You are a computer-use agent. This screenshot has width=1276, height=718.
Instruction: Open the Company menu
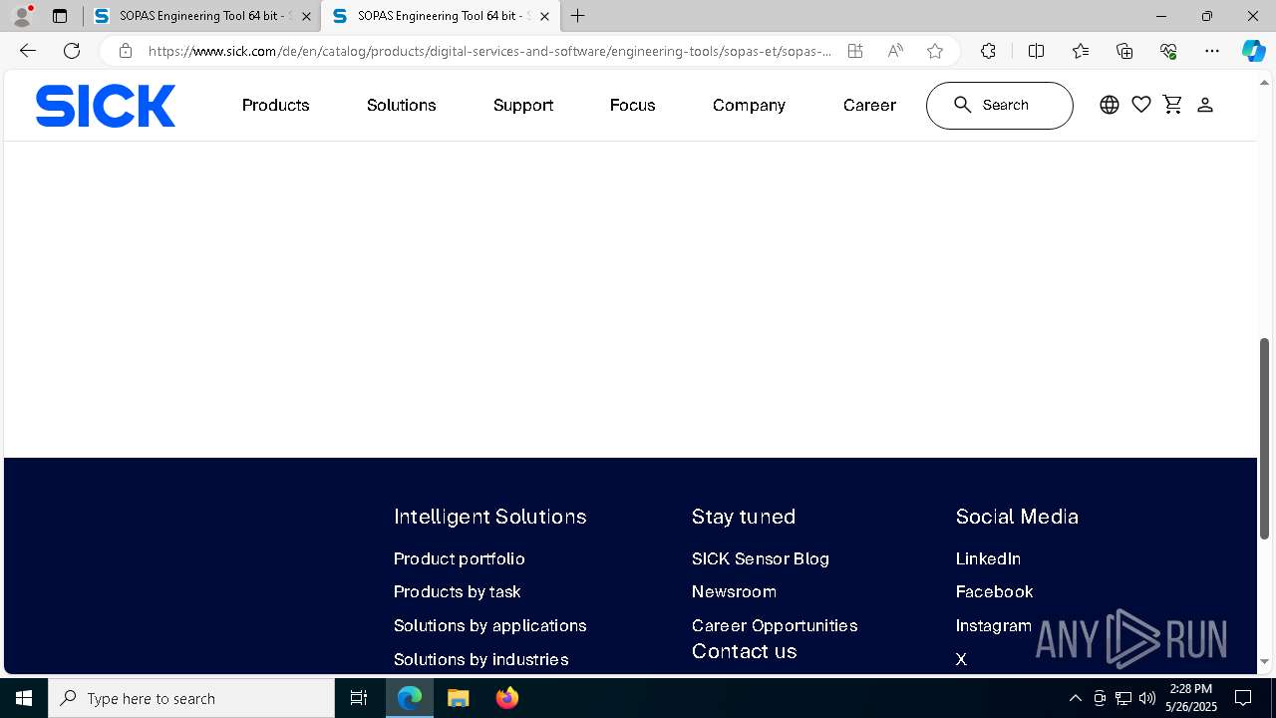pyautogui.click(x=750, y=105)
